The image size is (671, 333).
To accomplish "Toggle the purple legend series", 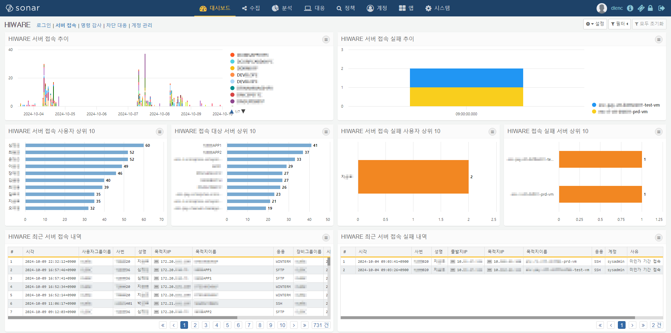I will tap(247, 101).
